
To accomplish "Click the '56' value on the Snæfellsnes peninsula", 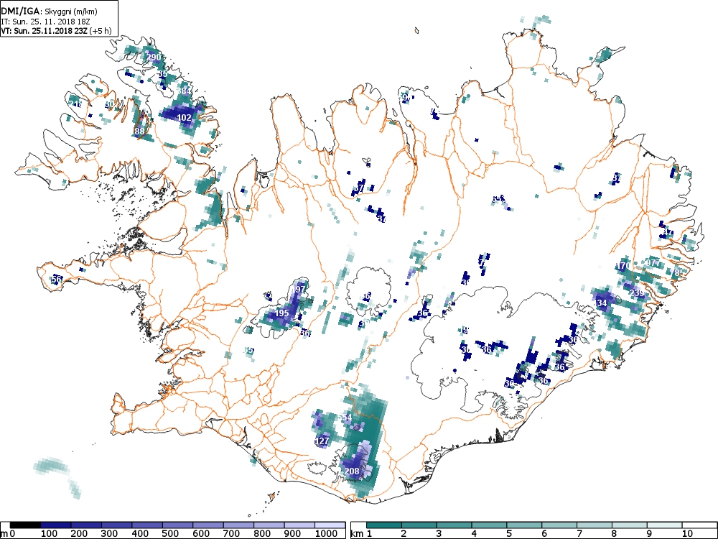I will click(56, 279).
